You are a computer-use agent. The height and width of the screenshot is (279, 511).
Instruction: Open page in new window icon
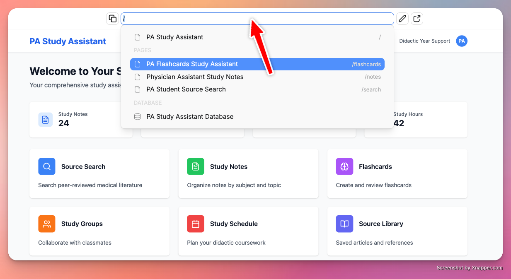coord(417,19)
